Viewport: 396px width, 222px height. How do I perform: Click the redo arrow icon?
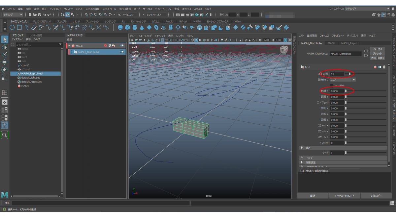click(x=49, y=14)
